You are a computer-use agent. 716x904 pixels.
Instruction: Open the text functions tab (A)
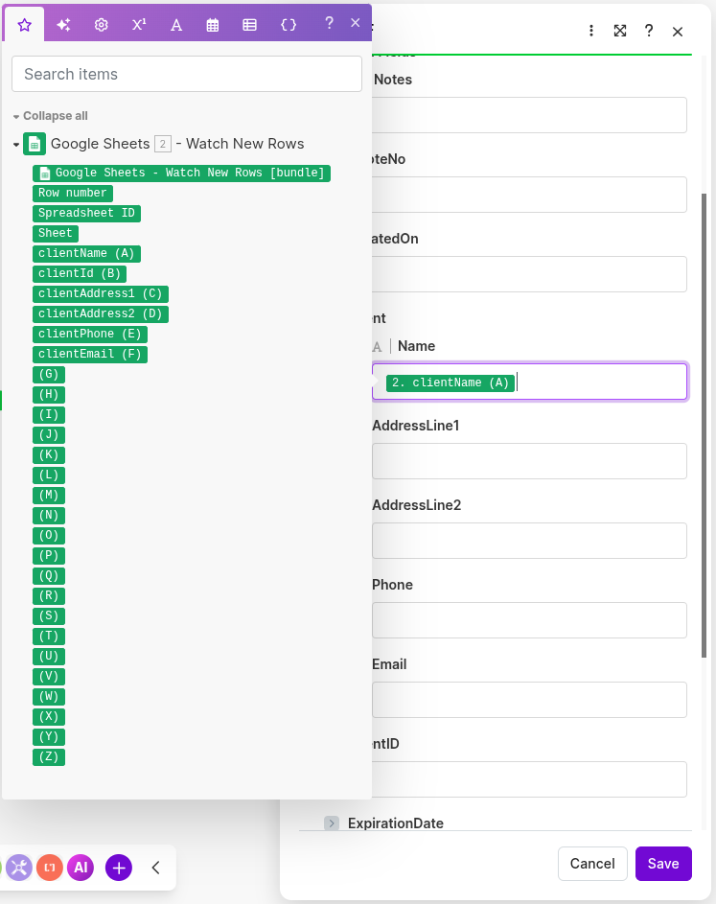tap(175, 24)
